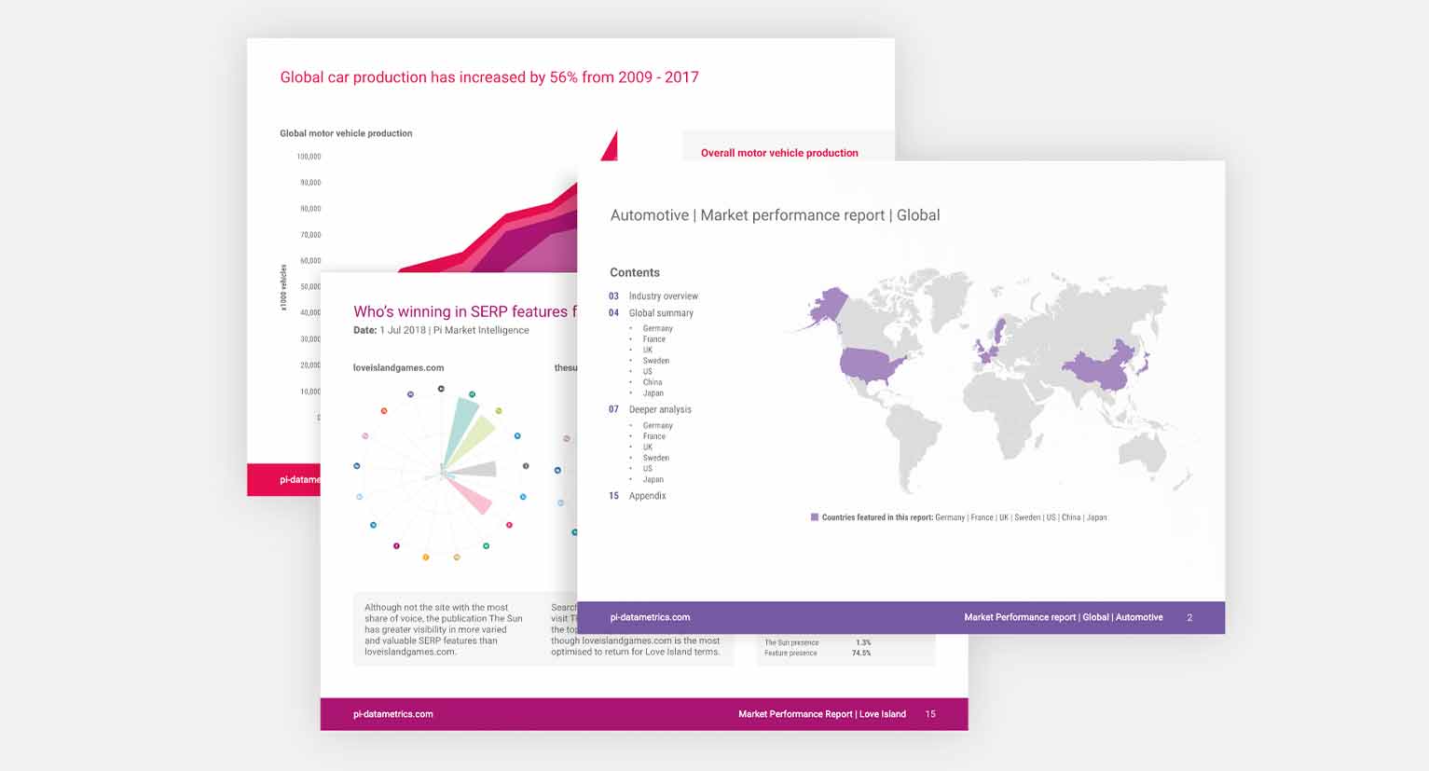
Task: Click the 'Contents' heading
Action: point(635,272)
